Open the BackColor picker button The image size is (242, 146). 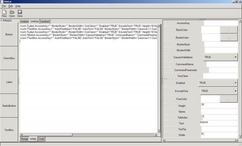[229, 30]
